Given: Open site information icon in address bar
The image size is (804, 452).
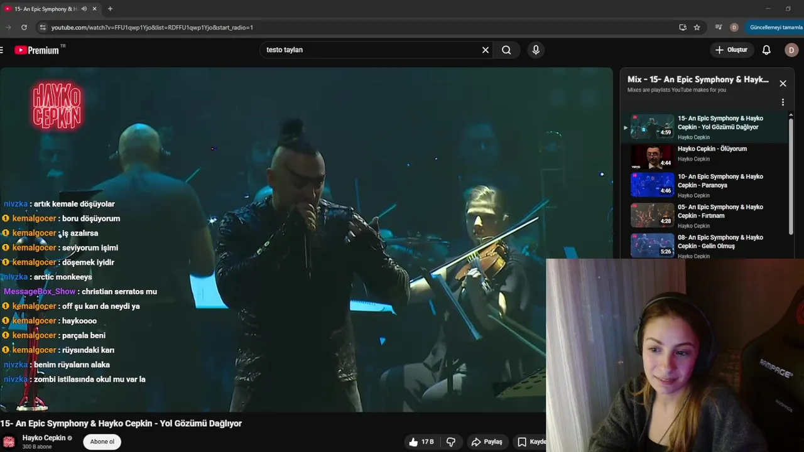Looking at the screenshot, I should [42, 28].
